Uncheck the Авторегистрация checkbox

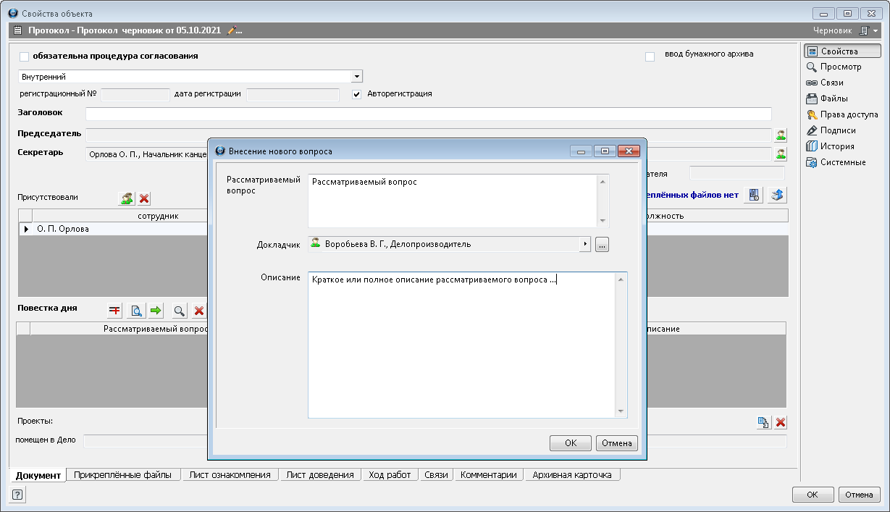pos(356,94)
